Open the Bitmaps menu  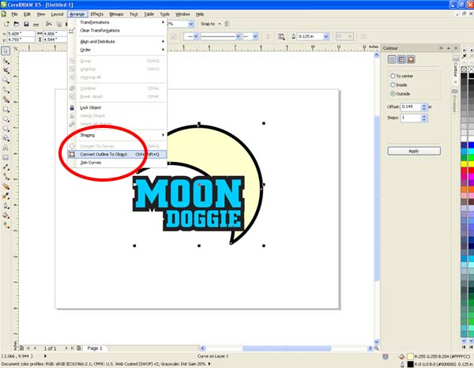click(x=116, y=14)
